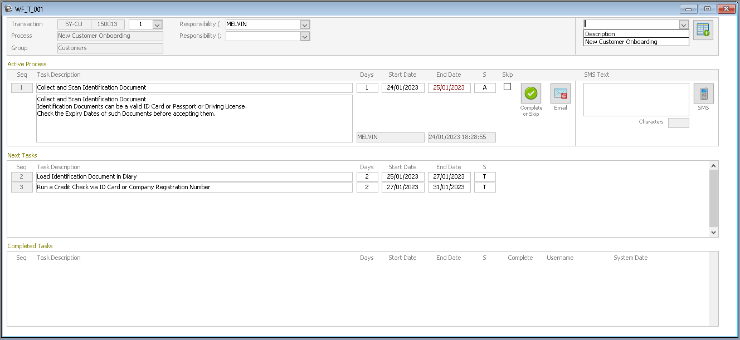Click start date 24/01/2023 of active task
Image resolution: width=740 pixels, height=340 pixels.
(403, 87)
